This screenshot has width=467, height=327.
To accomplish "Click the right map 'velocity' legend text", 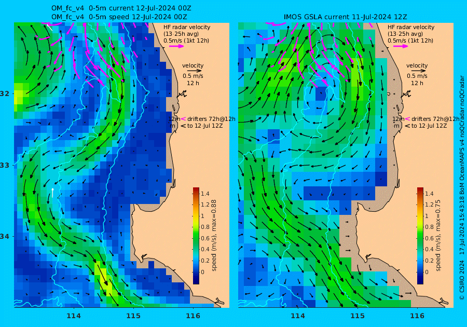I will tap(417, 65).
